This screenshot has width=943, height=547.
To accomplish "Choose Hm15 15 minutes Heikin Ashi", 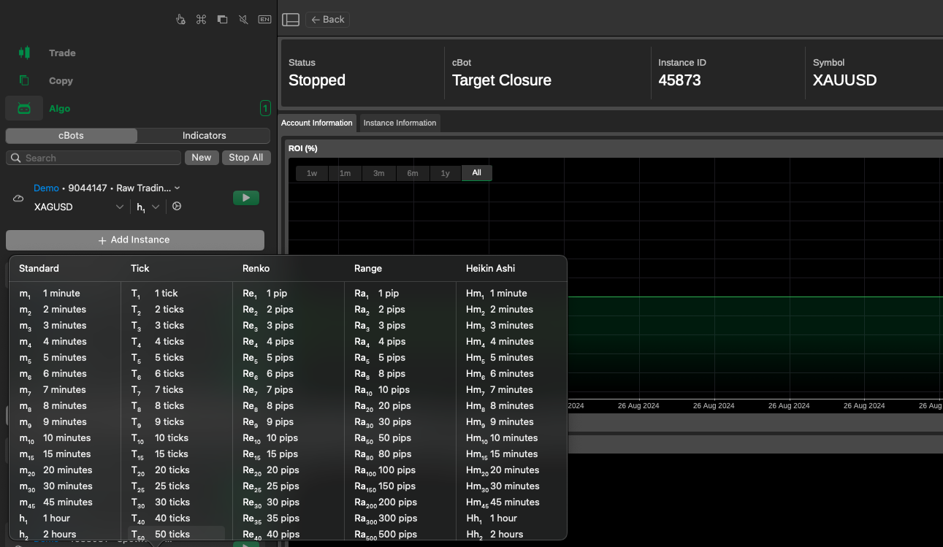I will coord(512,454).
